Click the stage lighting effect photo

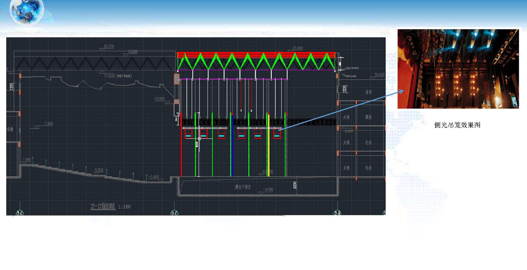457,68
